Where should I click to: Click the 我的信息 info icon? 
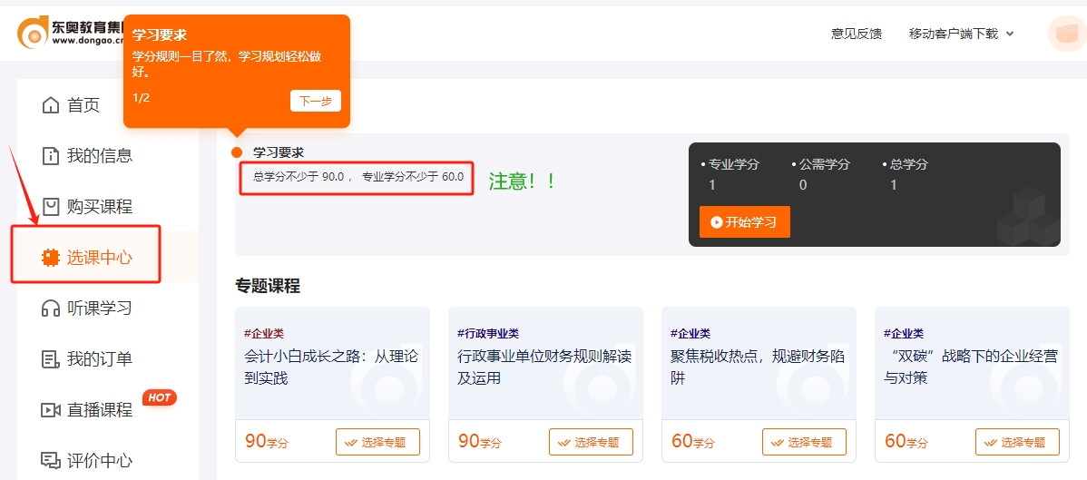[51, 156]
